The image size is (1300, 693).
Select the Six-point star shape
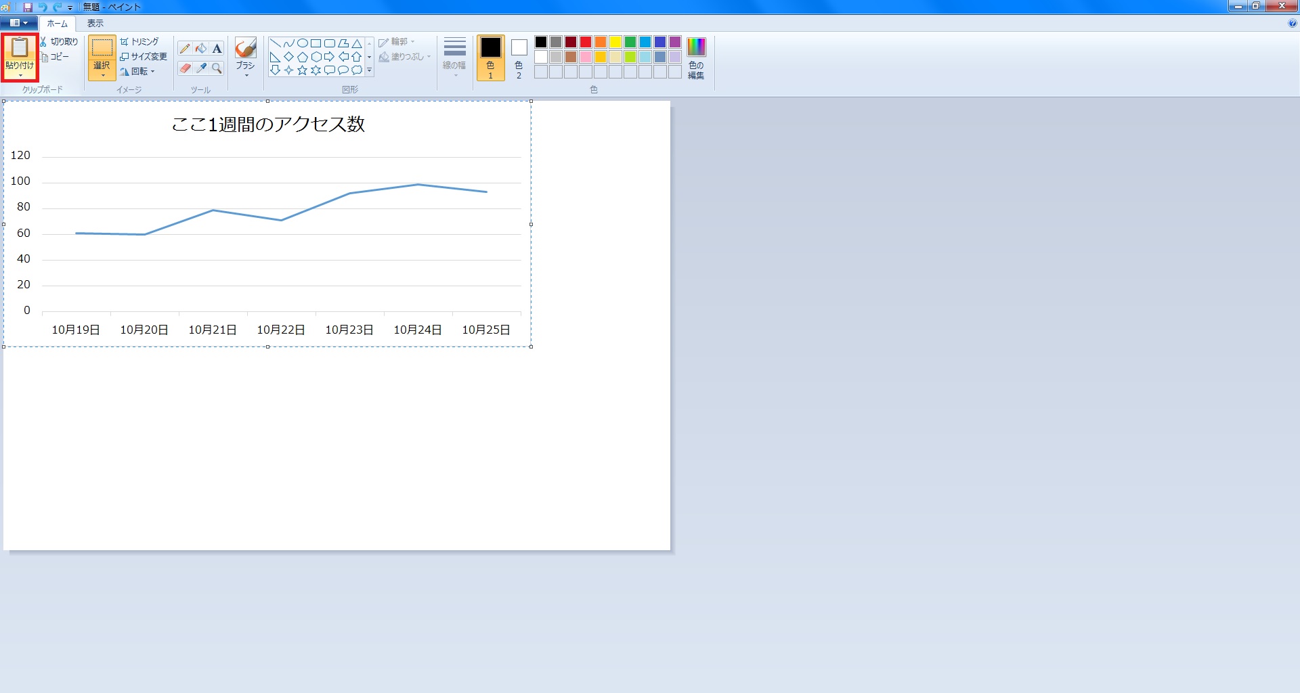tap(316, 70)
